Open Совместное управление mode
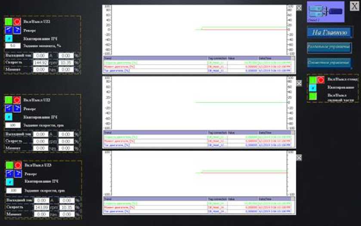Viewport: 361px width, 226px height. (x=329, y=63)
